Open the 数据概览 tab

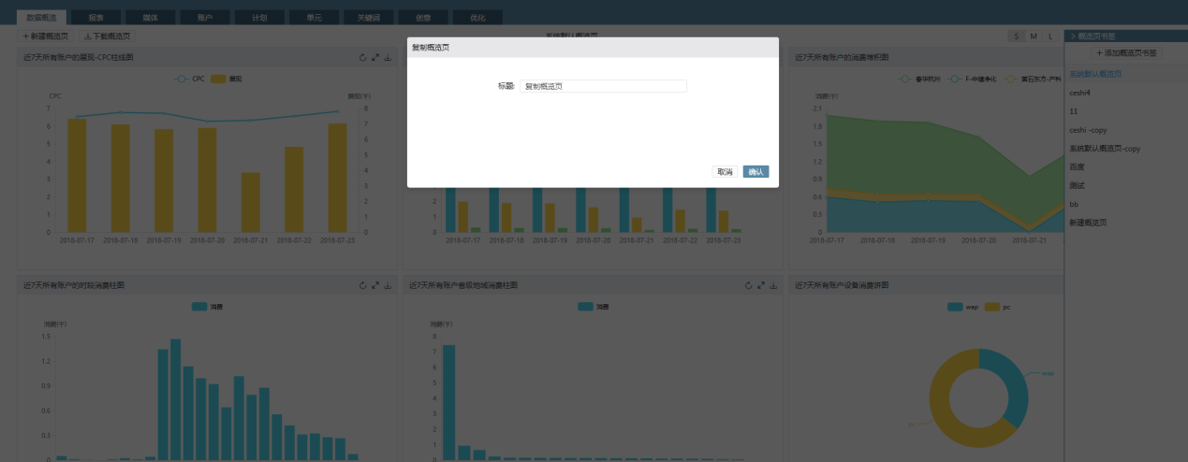(x=42, y=17)
